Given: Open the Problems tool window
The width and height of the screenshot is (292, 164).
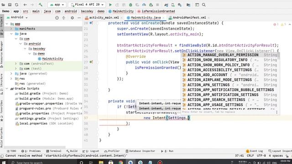Looking at the screenshot, I should click(x=31, y=151).
